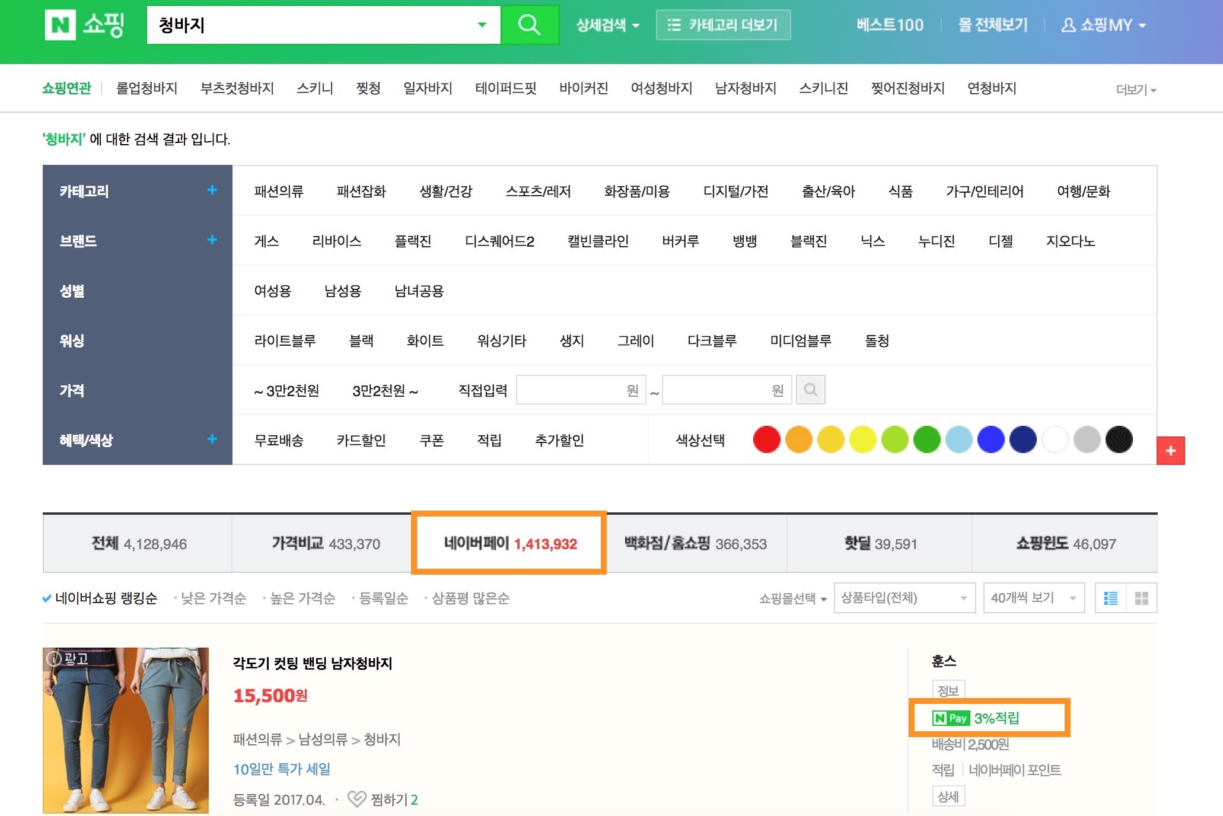Toggle washing filter 생지
The width and height of the screenshot is (1223, 816).
[x=572, y=340]
